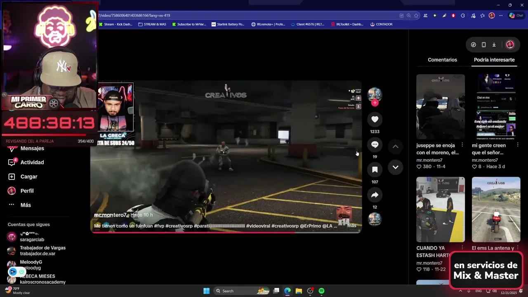Like the video with the heart icon

[375, 120]
